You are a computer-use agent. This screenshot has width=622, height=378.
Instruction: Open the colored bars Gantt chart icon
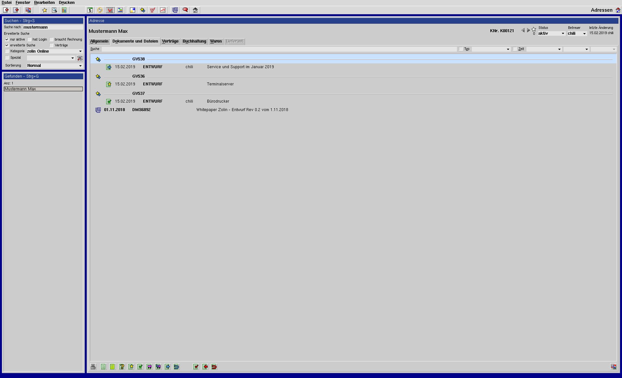[x=120, y=10]
